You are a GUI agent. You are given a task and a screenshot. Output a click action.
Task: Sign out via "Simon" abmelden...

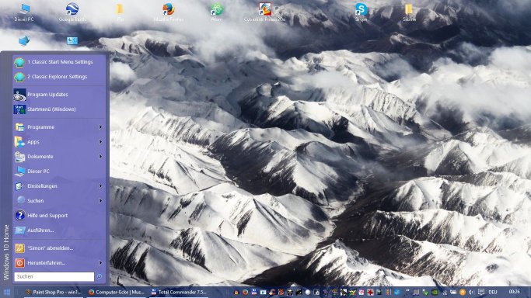[x=59, y=248]
